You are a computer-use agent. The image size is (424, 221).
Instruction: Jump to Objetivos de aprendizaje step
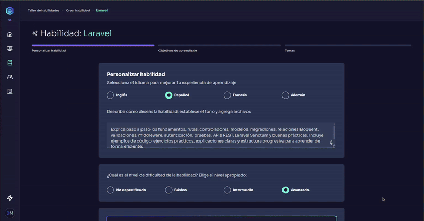(x=178, y=51)
